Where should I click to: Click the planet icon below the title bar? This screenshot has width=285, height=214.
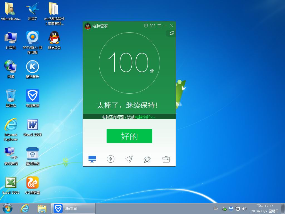click(x=171, y=33)
